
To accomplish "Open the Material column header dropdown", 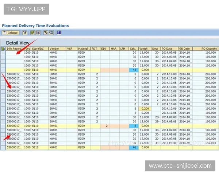I will click(x=89, y=49).
